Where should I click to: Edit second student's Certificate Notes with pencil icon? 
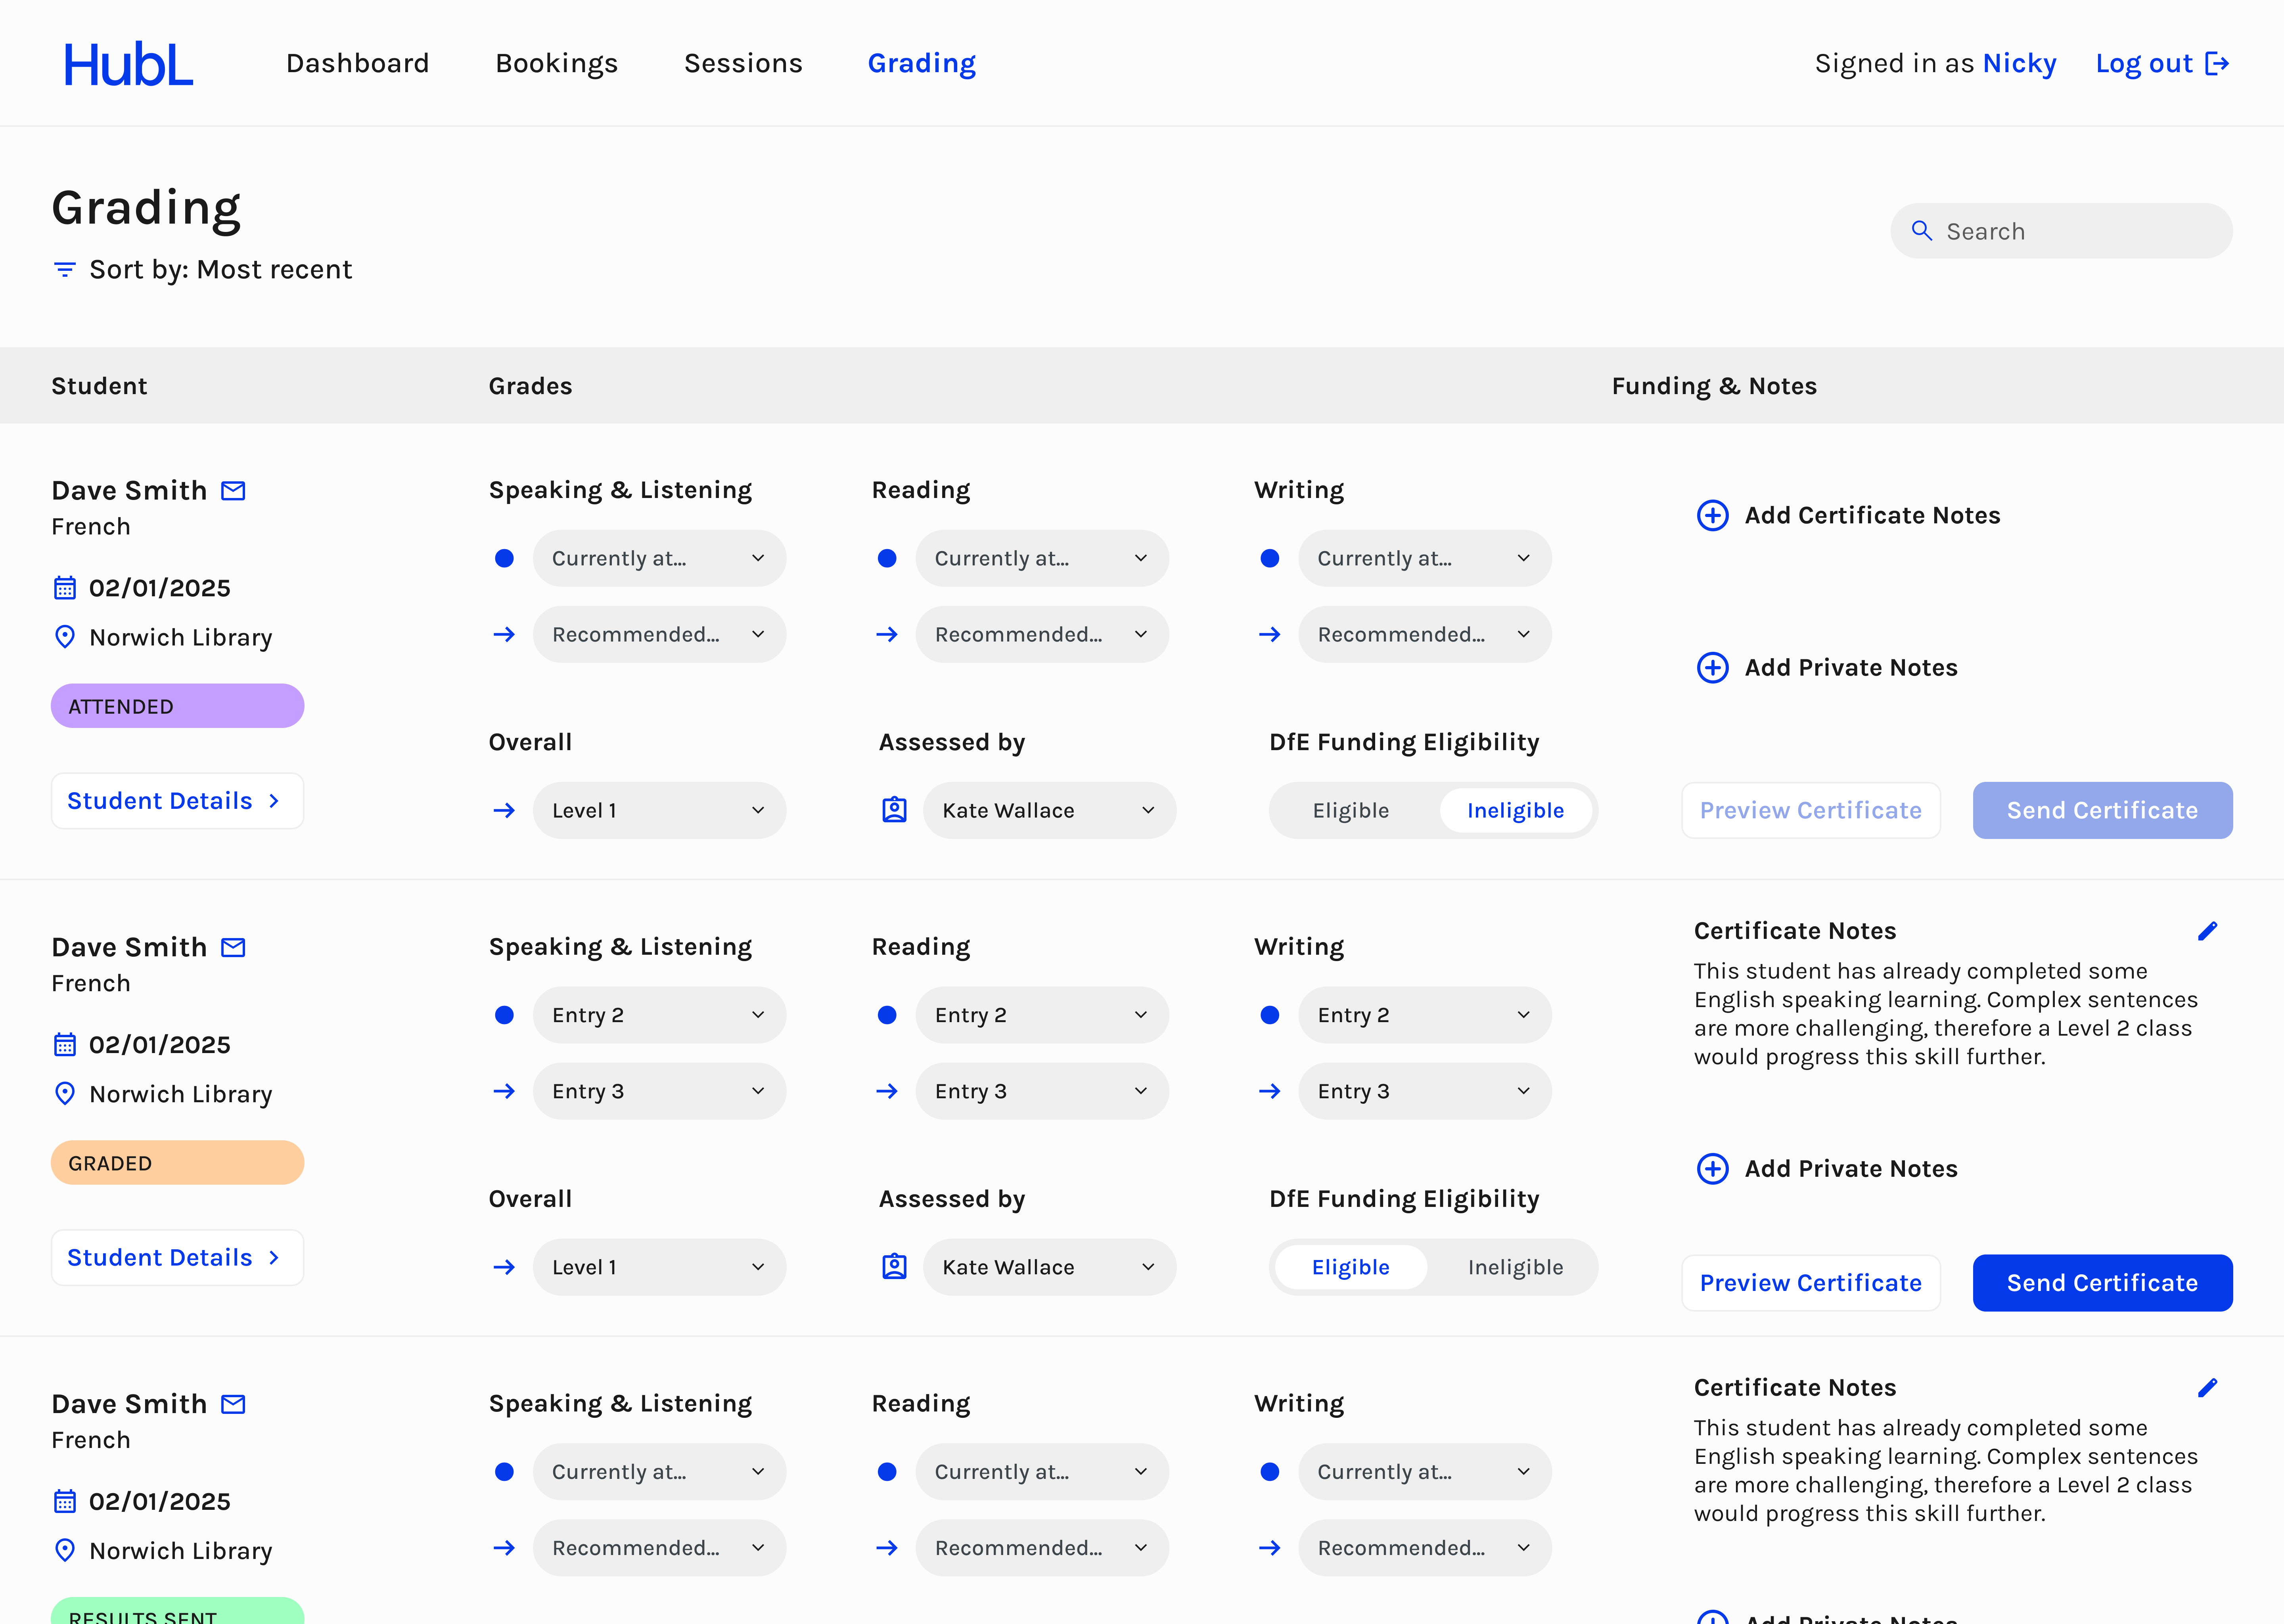click(2207, 931)
